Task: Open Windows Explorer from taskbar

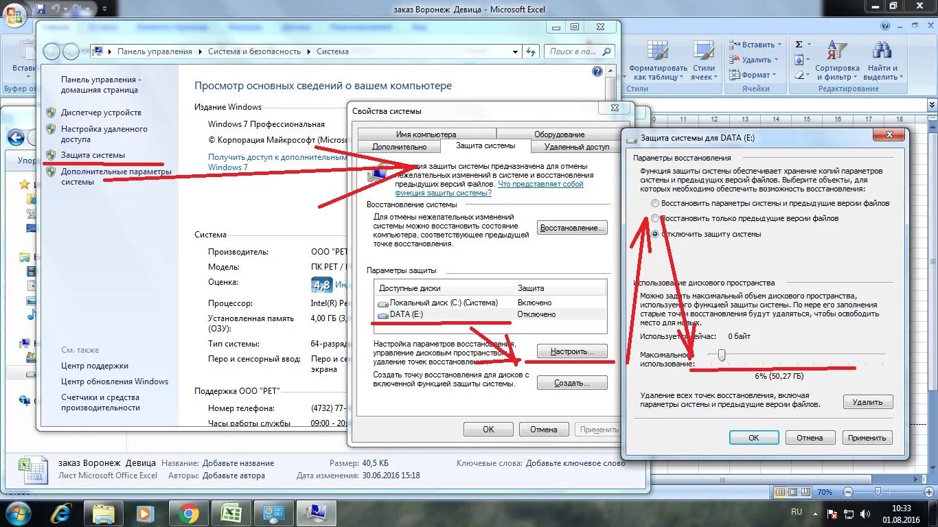Action: [104, 513]
